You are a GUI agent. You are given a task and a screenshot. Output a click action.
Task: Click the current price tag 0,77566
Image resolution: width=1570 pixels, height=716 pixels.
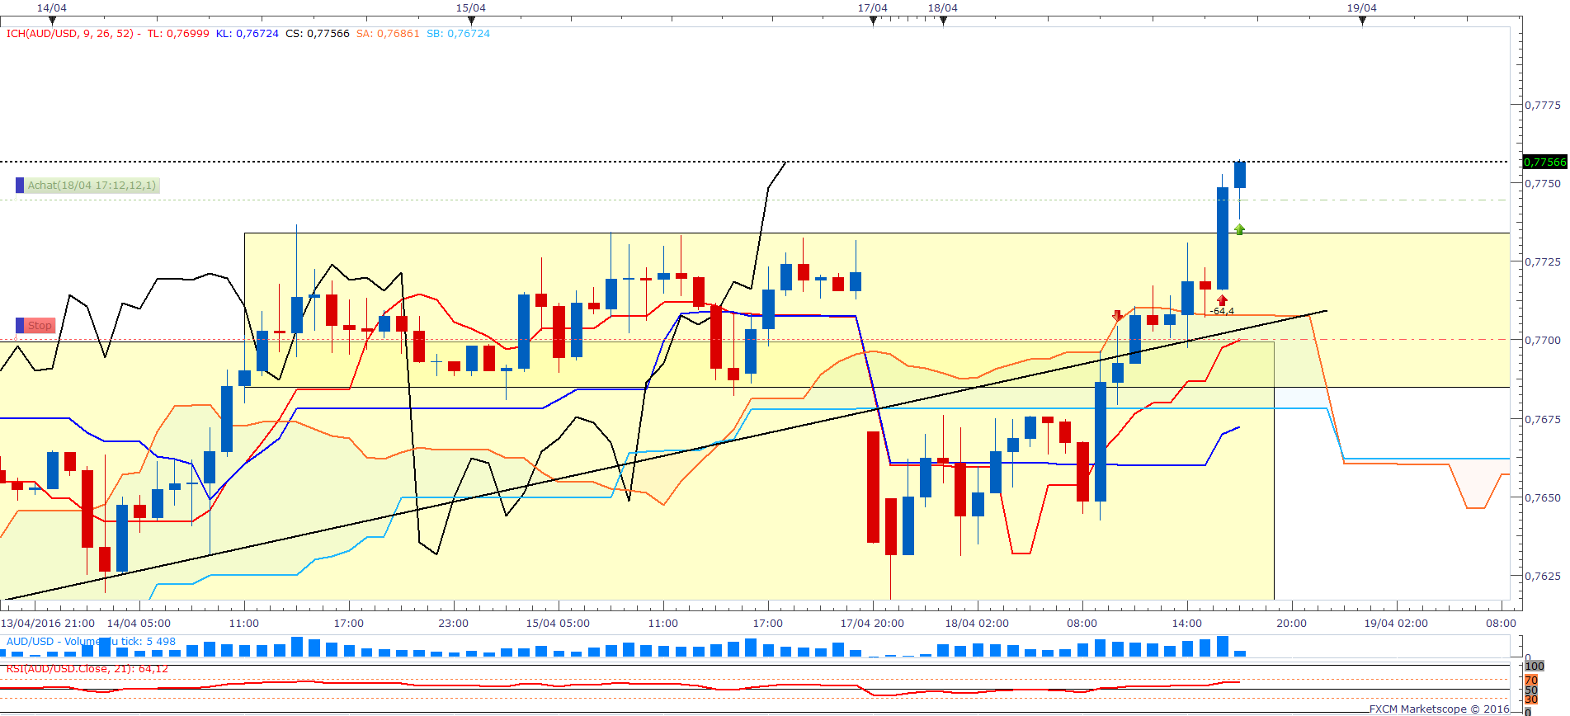[1544, 162]
